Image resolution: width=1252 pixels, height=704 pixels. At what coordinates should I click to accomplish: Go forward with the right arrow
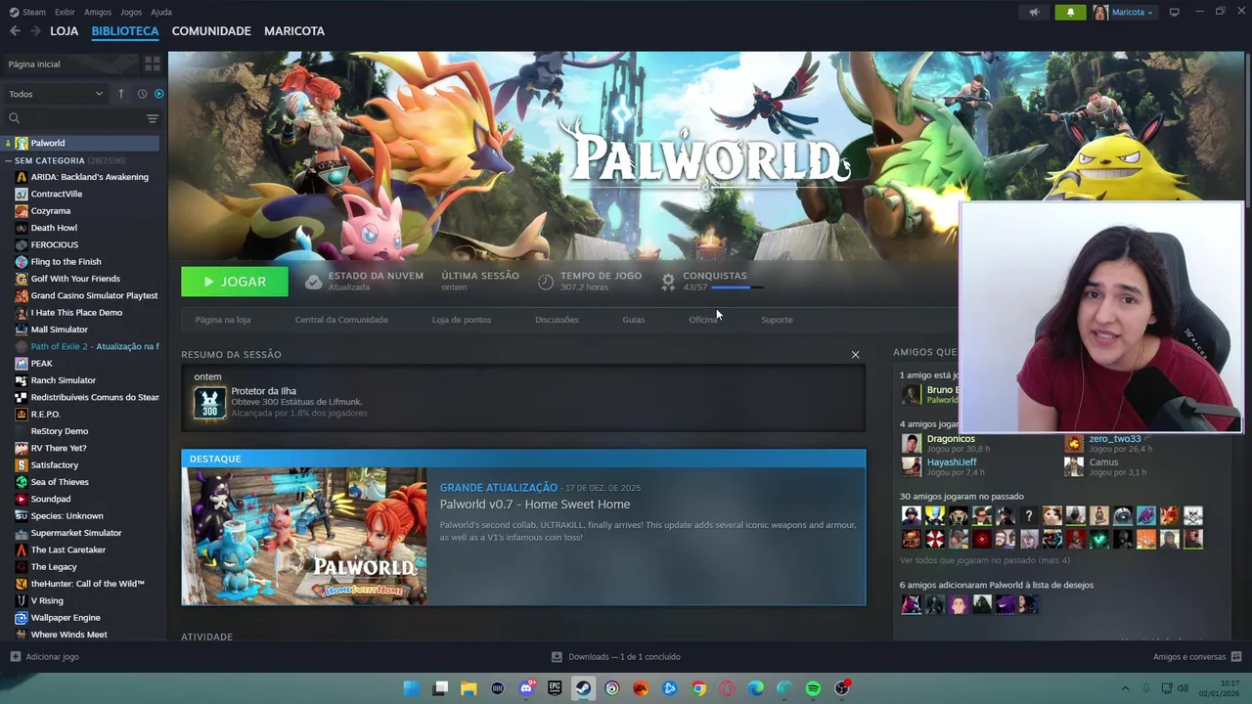(35, 31)
